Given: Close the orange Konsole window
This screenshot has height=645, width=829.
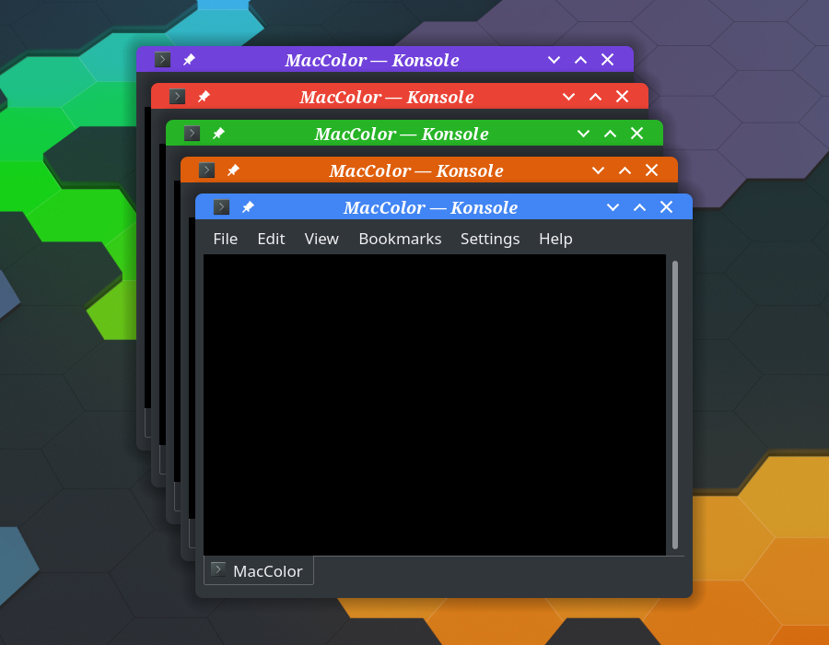Looking at the screenshot, I should click(651, 170).
